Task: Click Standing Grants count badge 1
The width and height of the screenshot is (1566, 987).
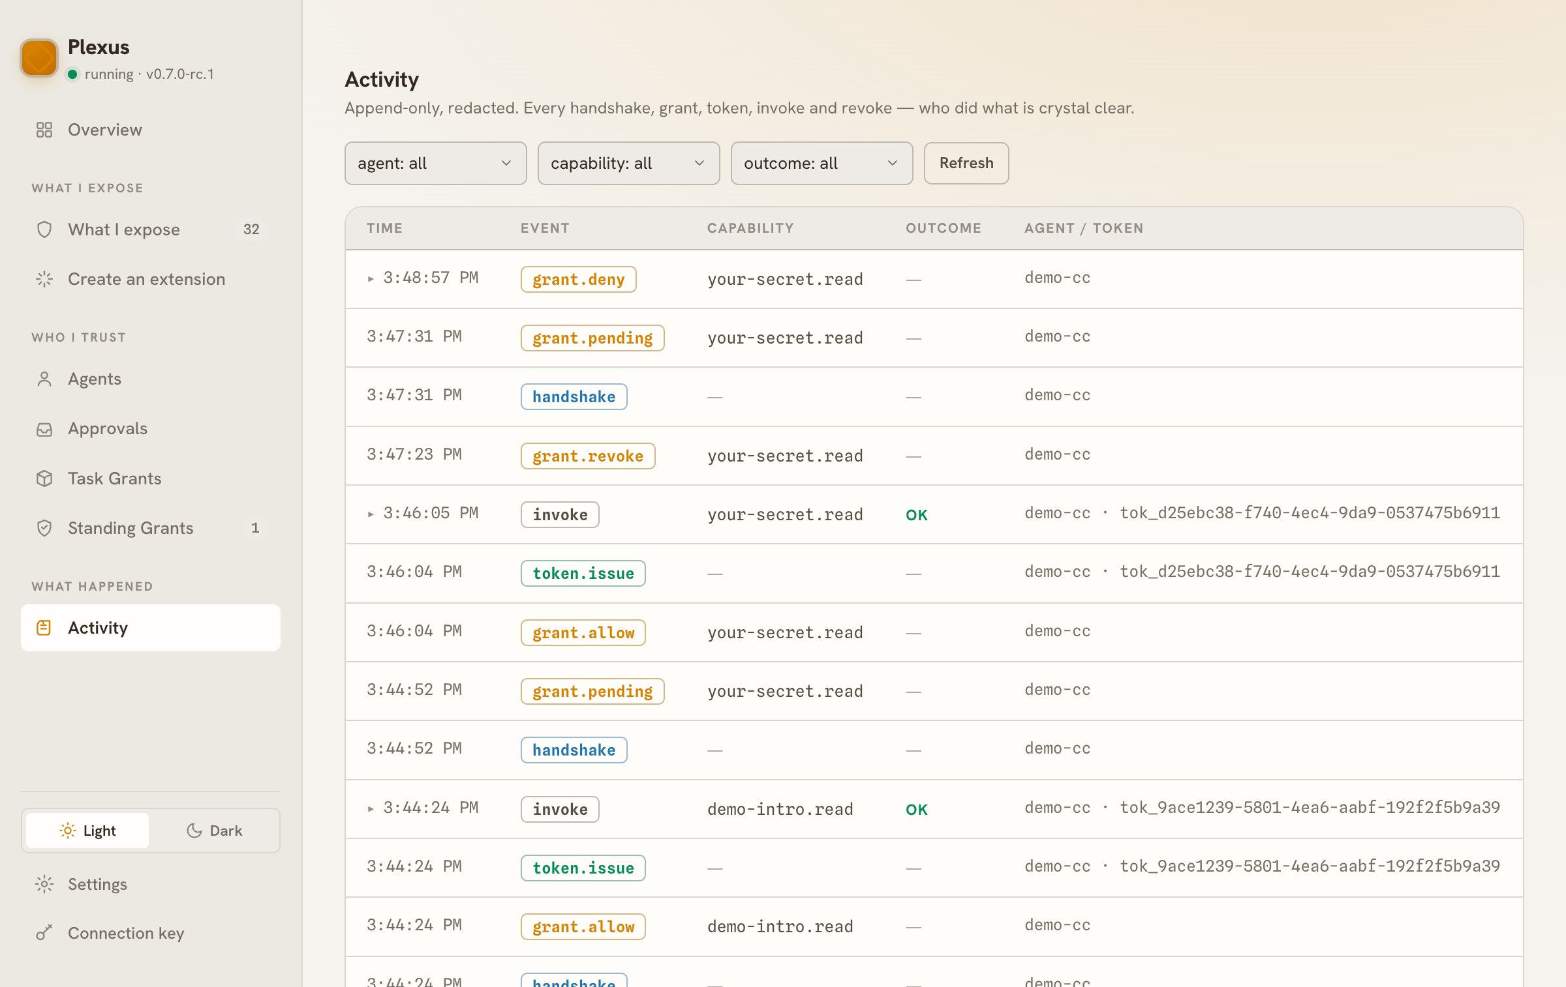Action: pyautogui.click(x=255, y=528)
